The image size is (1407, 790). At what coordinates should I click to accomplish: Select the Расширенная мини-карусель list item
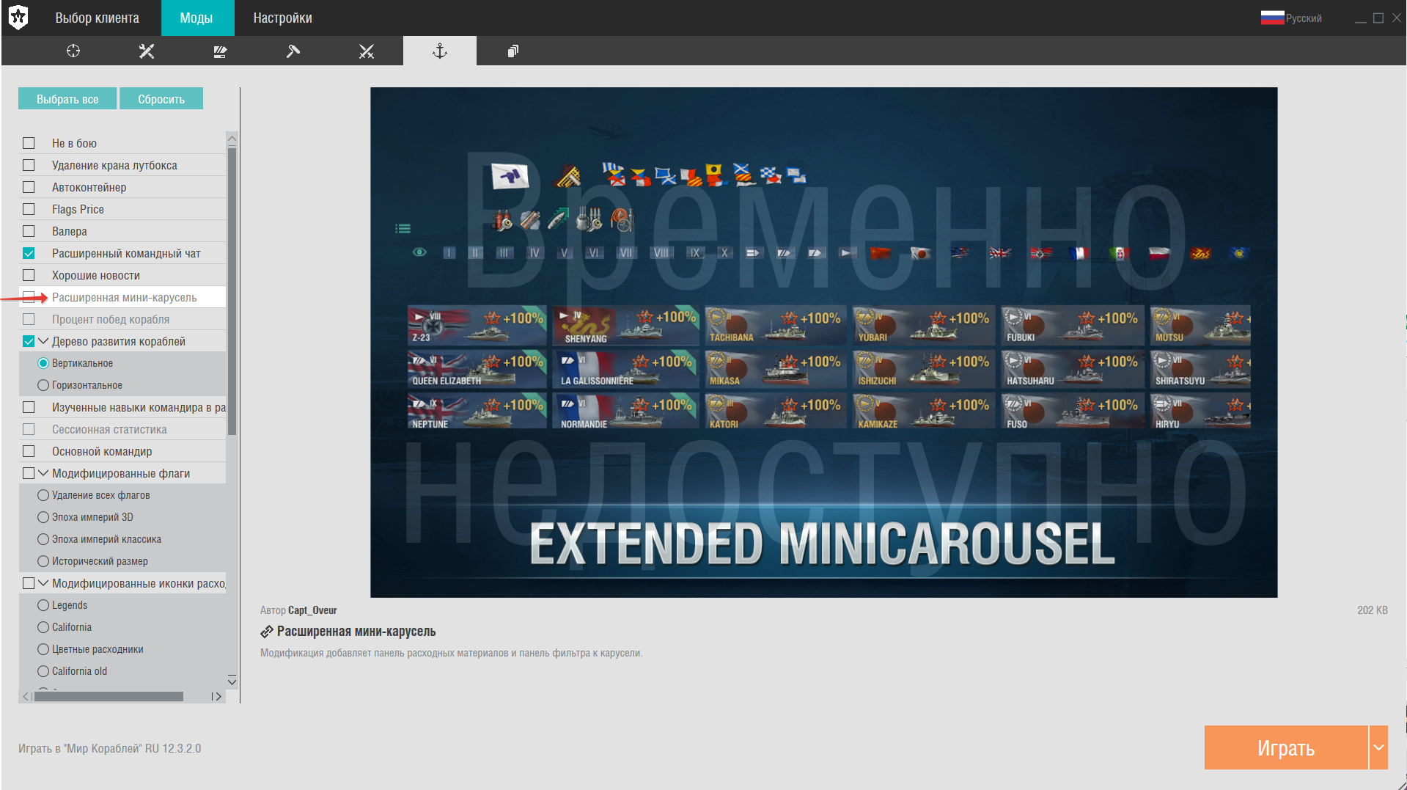122,297
